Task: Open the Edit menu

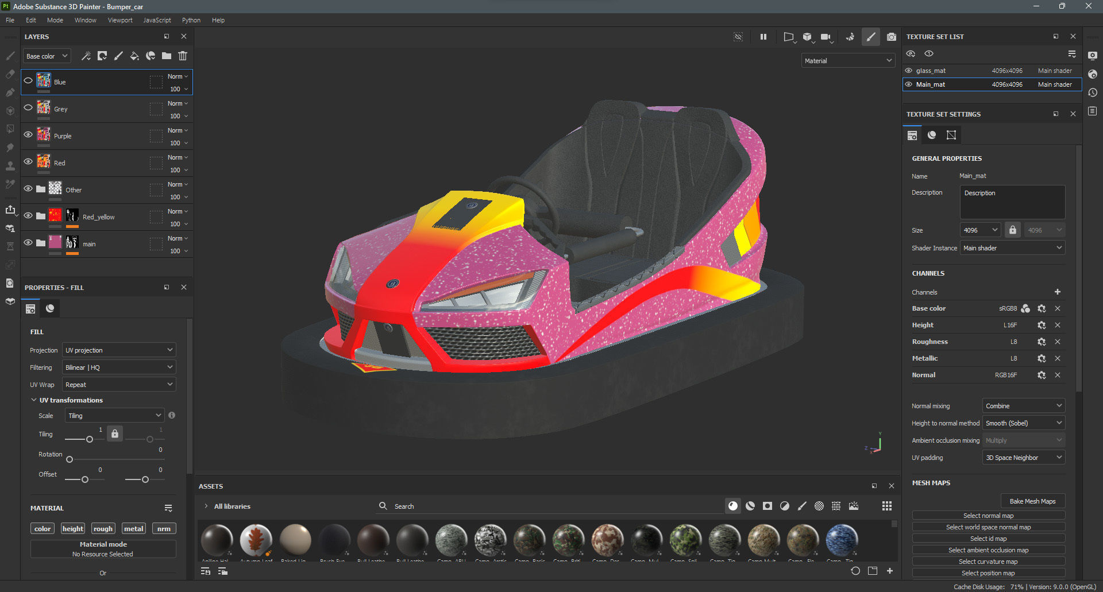Action: click(31, 20)
